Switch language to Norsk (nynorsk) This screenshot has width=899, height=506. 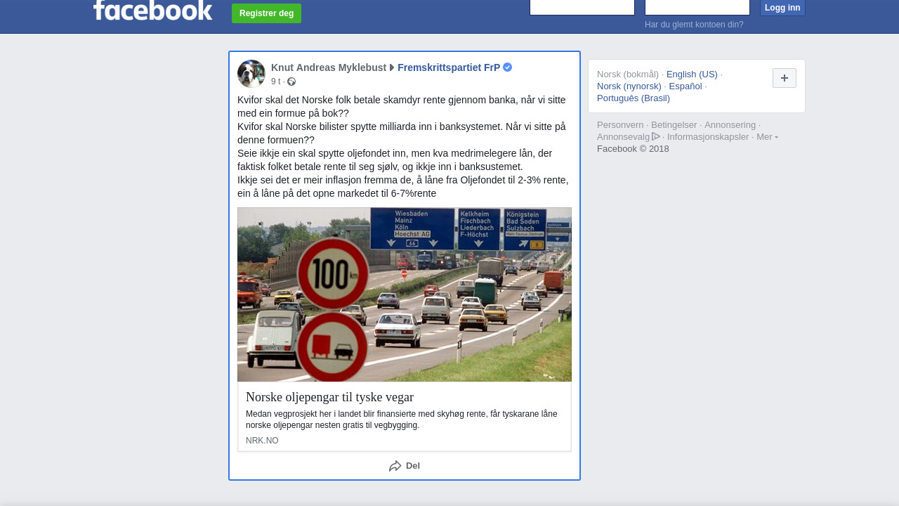coord(629,86)
